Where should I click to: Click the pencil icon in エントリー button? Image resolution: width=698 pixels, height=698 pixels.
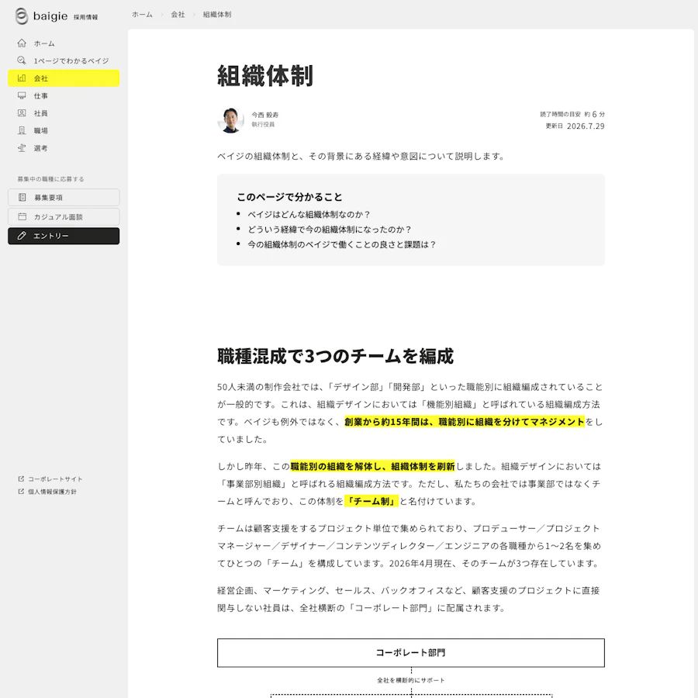[x=22, y=236]
